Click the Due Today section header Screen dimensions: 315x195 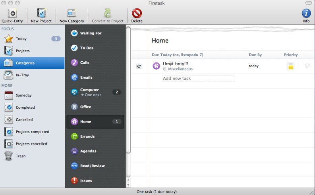[178, 55]
